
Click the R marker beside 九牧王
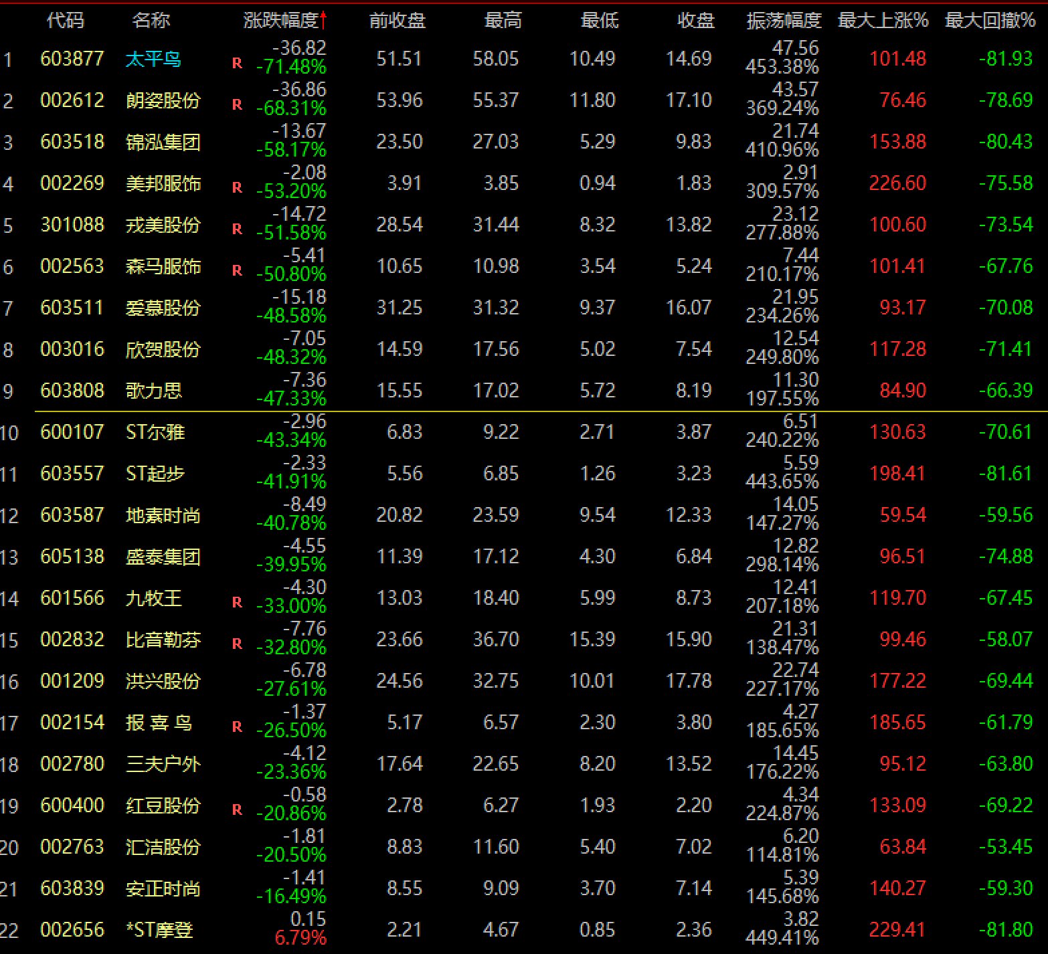coord(237,603)
